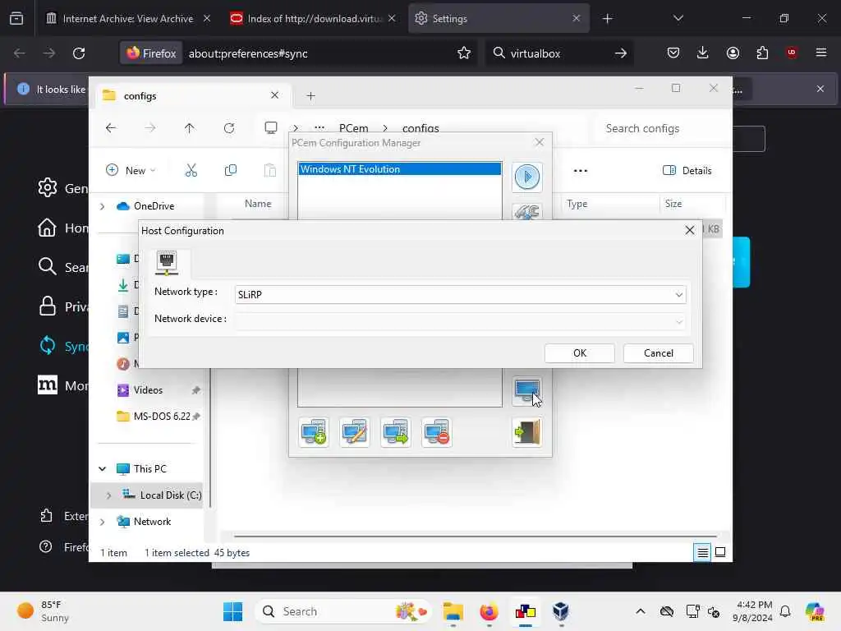Open the Windows Start menu
The width and height of the screenshot is (841, 631).
(232, 611)
